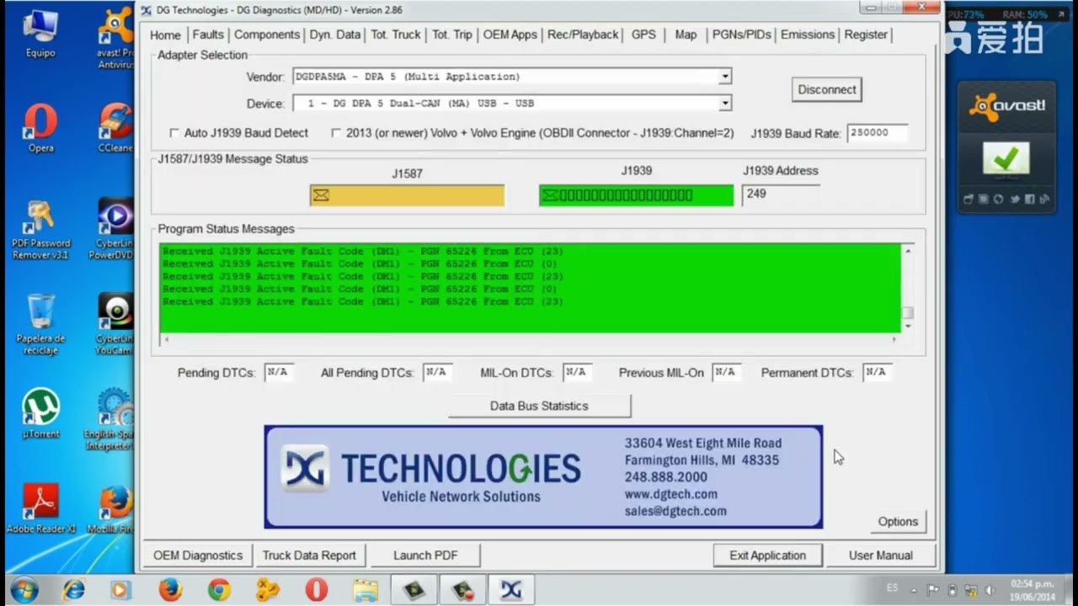
Task: Click the green checkmark in the avast widget
Action: (1006, 158)
